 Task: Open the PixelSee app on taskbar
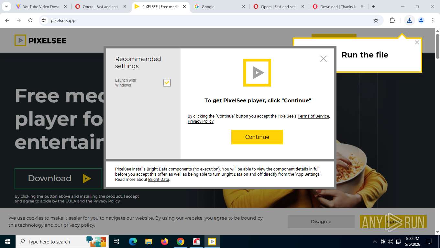tap(212, 242)
